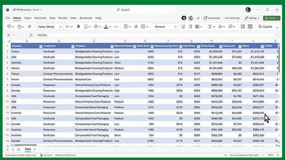Switch to the Review tab
This screenshot has height=160, width=285.
pos(63,18)
